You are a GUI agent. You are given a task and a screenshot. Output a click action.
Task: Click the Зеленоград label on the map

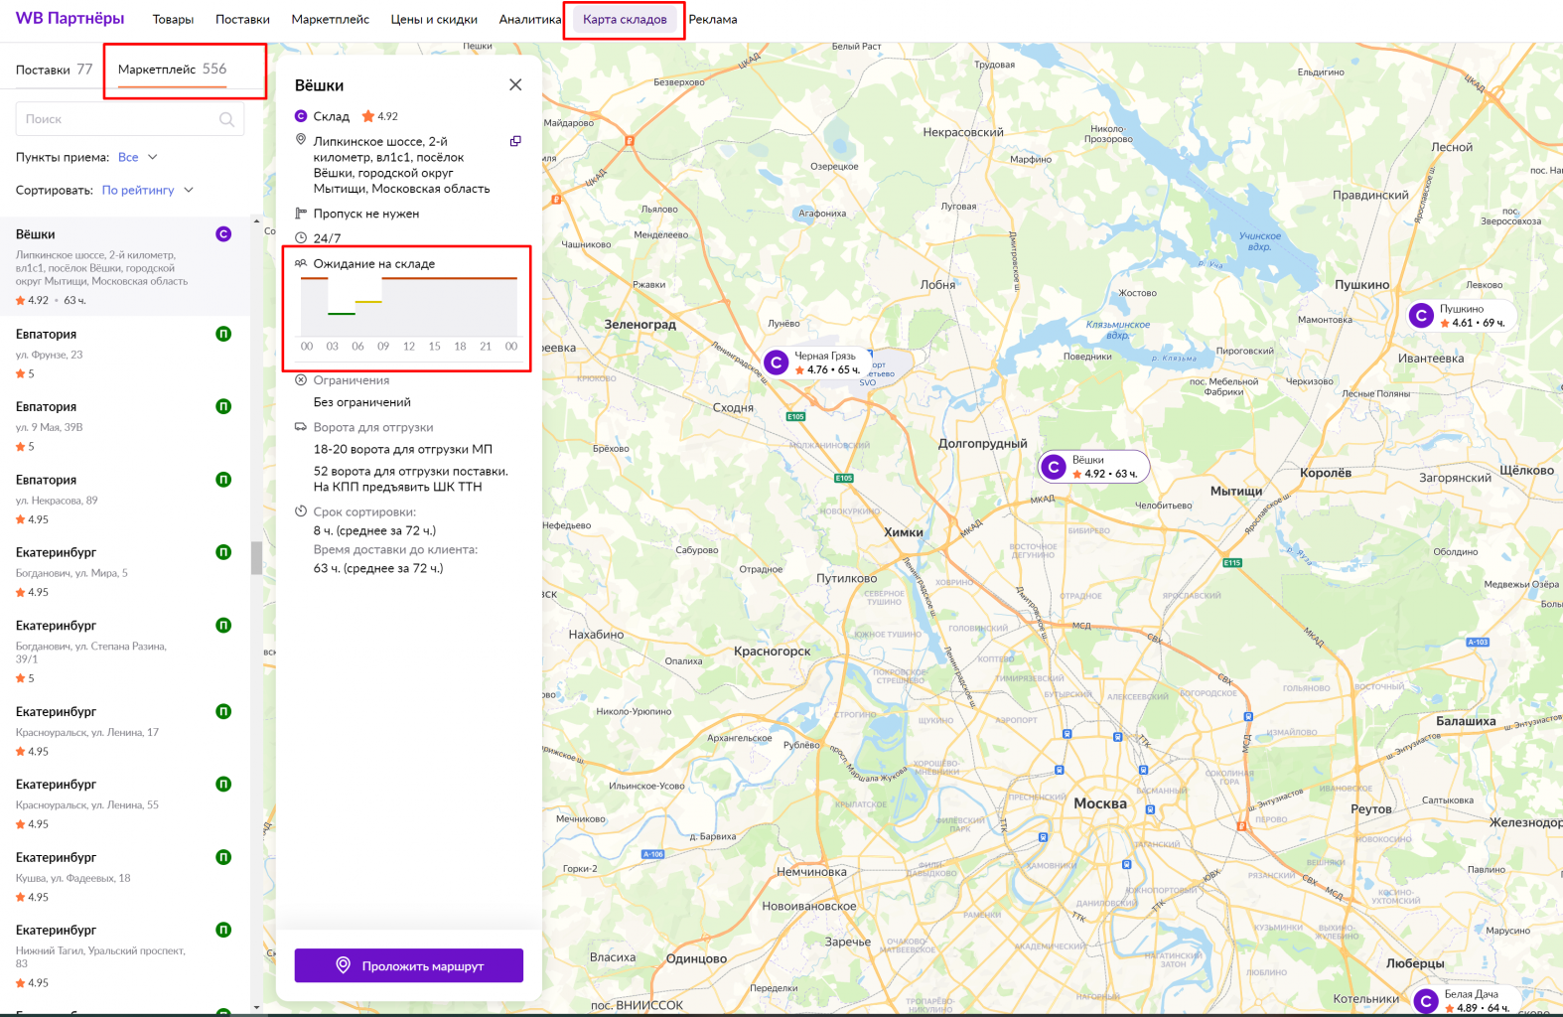click(x=640, y=324)
